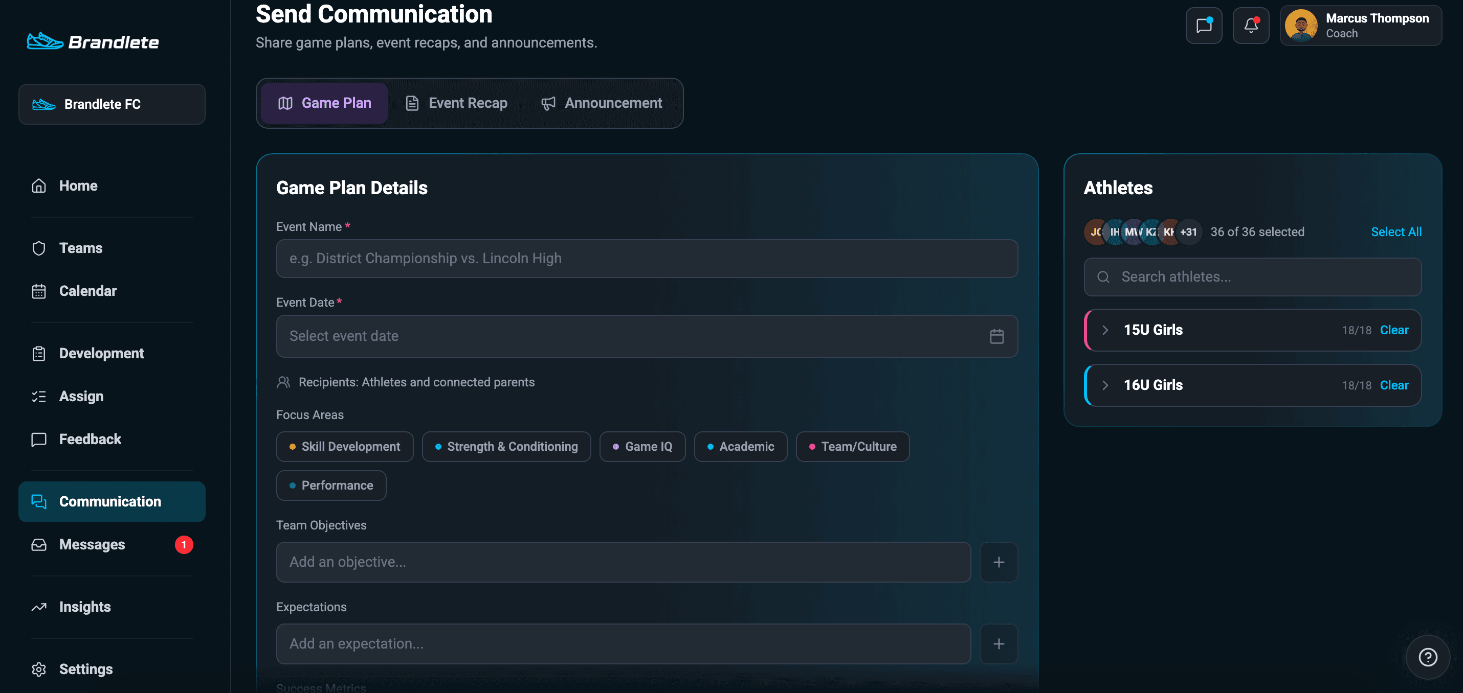
Task: Click the Add an objective input
Action: pos(623,562)
